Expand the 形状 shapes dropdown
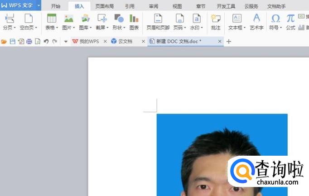 pos(125,28)
